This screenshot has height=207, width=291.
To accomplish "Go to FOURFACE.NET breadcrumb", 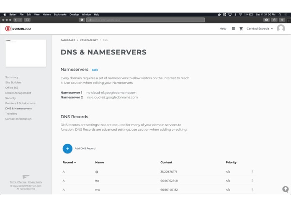I will tap(89, 40).
